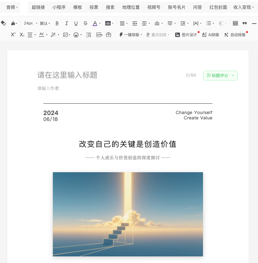Expand the 标题评分 chevron dropdown
The image size is (258, 263).
click(x=233, y=75)
